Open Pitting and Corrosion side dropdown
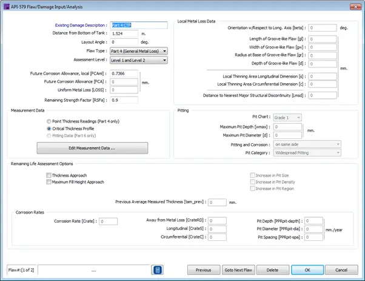The width and height of the screenshot is (365, 281). coord(307,144)
